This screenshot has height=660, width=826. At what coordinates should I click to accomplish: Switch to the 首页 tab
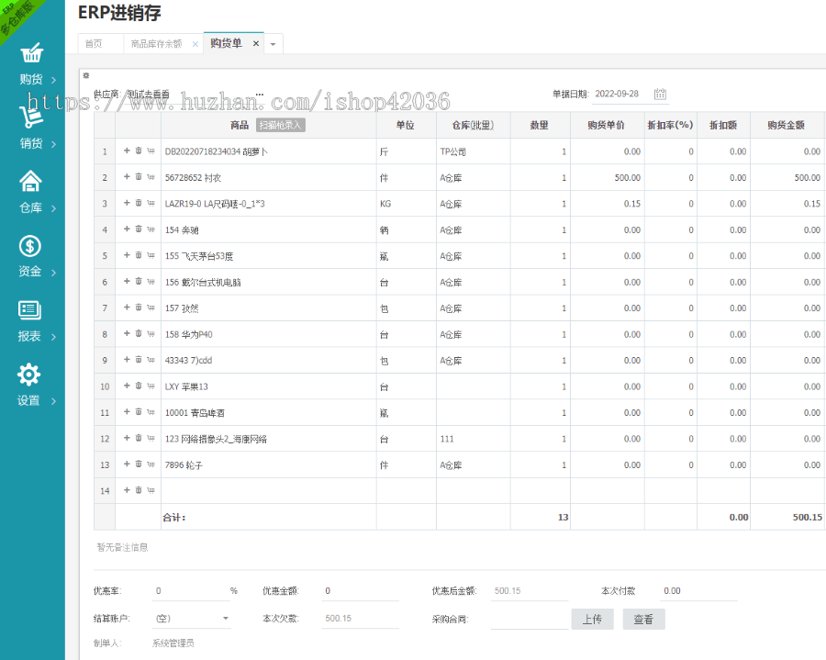pos(94,44)
